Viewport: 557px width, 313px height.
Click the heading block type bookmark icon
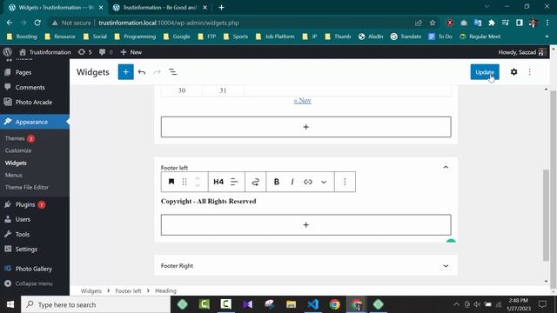pos(171,182)
